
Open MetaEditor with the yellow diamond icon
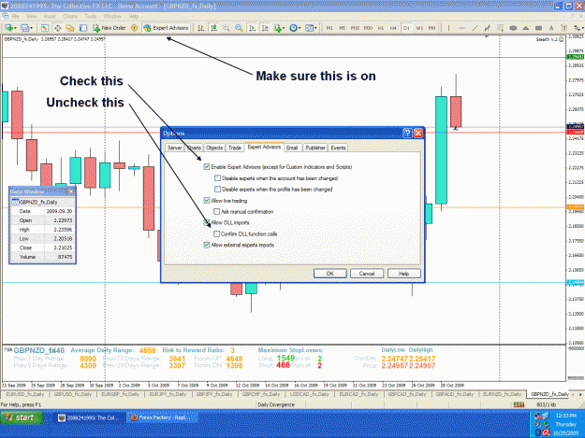pyautogui.click(x=134, y=28)
